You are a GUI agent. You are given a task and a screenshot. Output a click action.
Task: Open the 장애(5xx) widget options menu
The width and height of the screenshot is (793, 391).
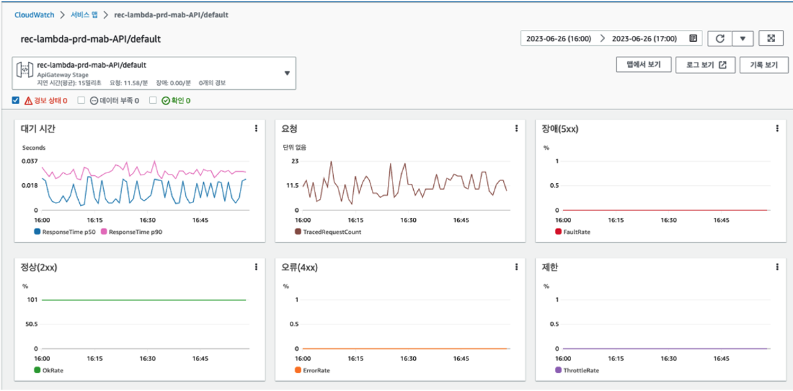(x=777, y=129)
